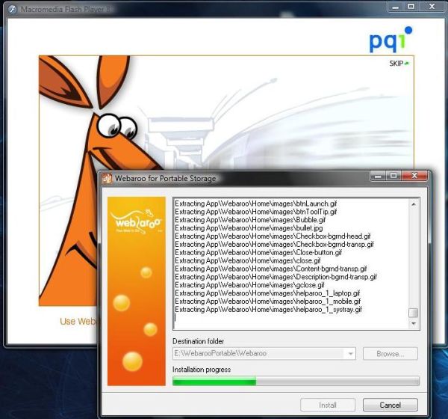The width and height of the screenshot is (448, 419).
Task: Click log line ending with helparoo_1_mobile.gif
Action: point(268,302)
